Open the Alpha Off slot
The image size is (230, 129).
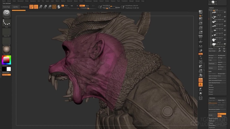pos(7,33)
